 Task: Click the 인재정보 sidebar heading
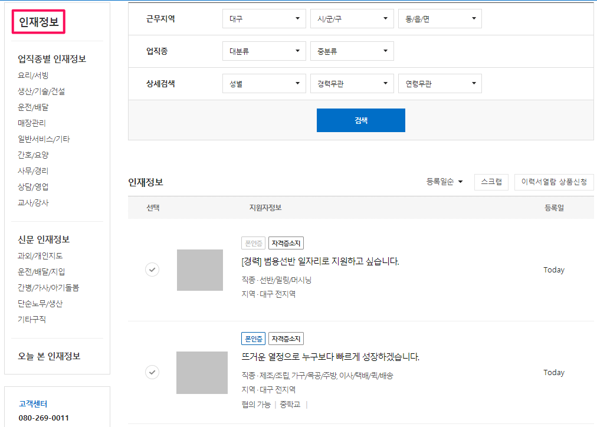(38, 22)
